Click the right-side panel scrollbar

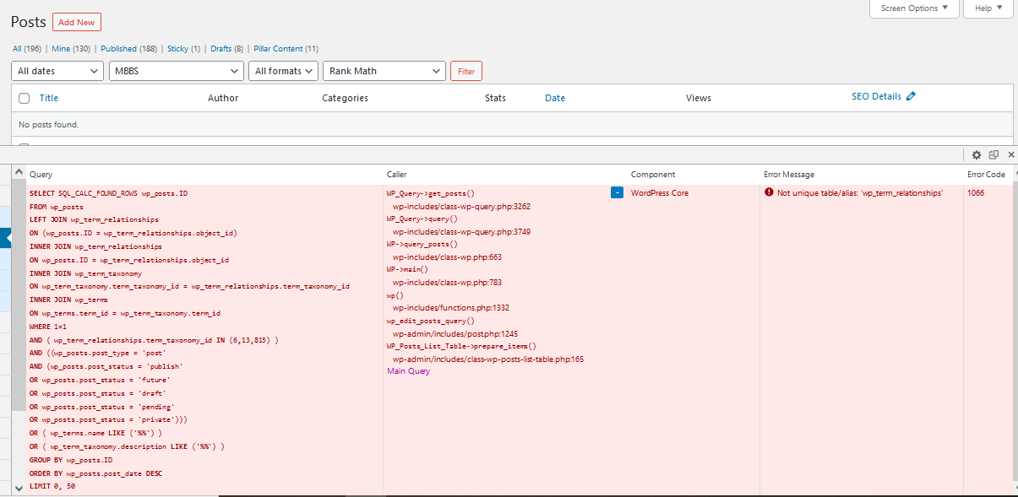[x=1014, y=329]
